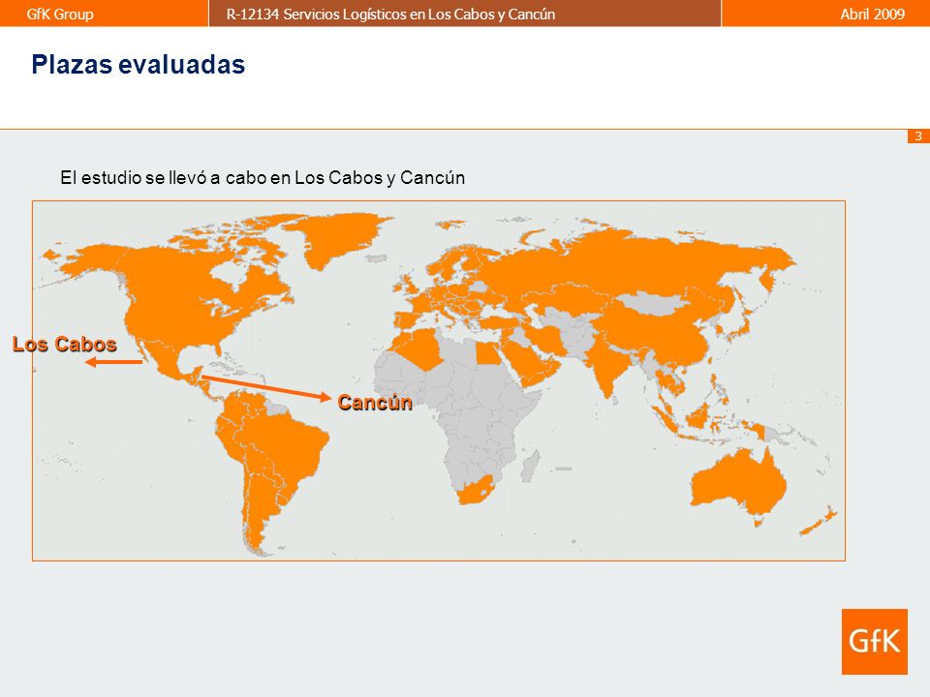Click the slide number 3 badge
The width and height of the screenshot is (930, 697).
(x=918, y=136)
